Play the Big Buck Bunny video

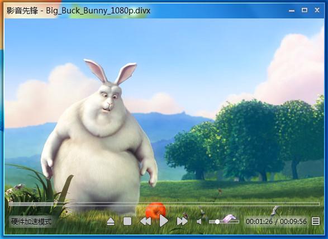click(x=164, y=221)
